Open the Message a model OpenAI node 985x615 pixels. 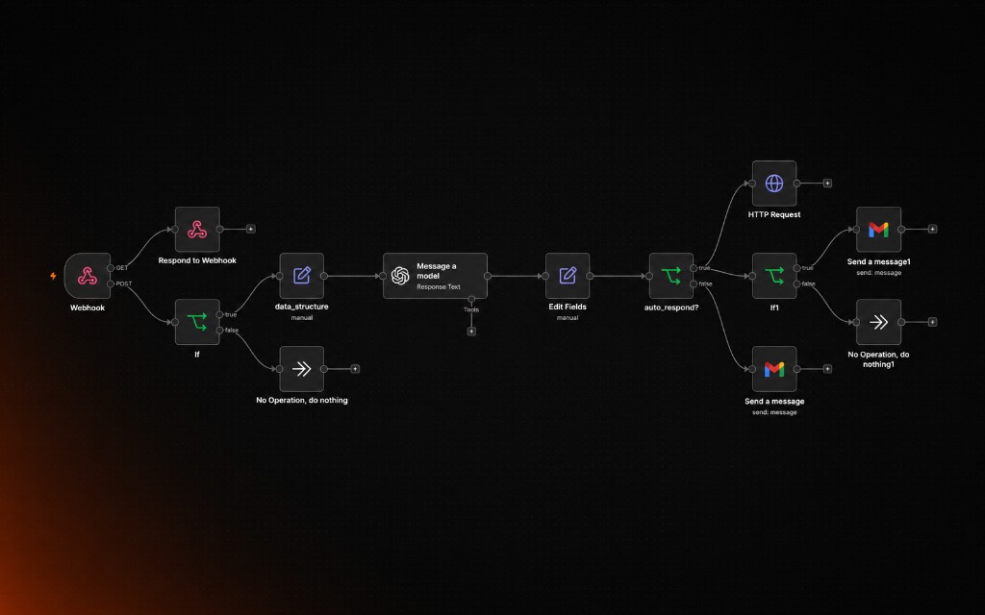click(x=436, y=276)
